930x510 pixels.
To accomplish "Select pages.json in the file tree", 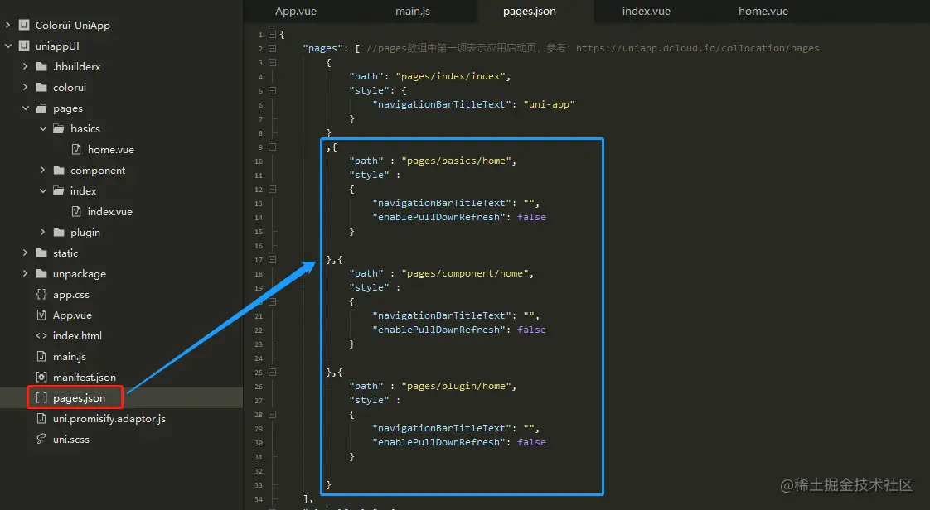I will (x=79, y=398).
